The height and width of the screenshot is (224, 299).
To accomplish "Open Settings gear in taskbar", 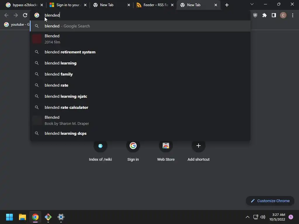I will tap(61, 217).
